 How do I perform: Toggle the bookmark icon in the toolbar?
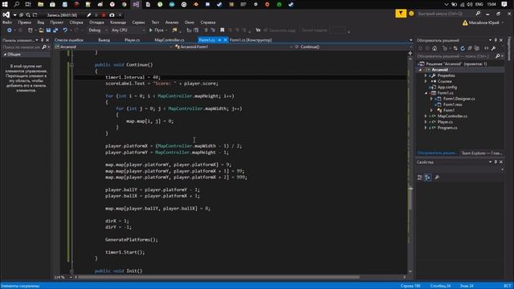coord(222,31)
